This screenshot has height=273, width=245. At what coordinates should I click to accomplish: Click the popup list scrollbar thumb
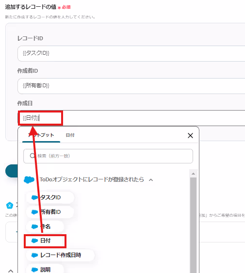pyautogui.click(x=193, y=225)
